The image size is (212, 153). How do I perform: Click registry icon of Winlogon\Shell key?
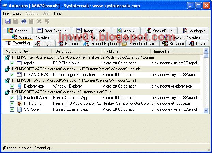click(x=7, y=80)
